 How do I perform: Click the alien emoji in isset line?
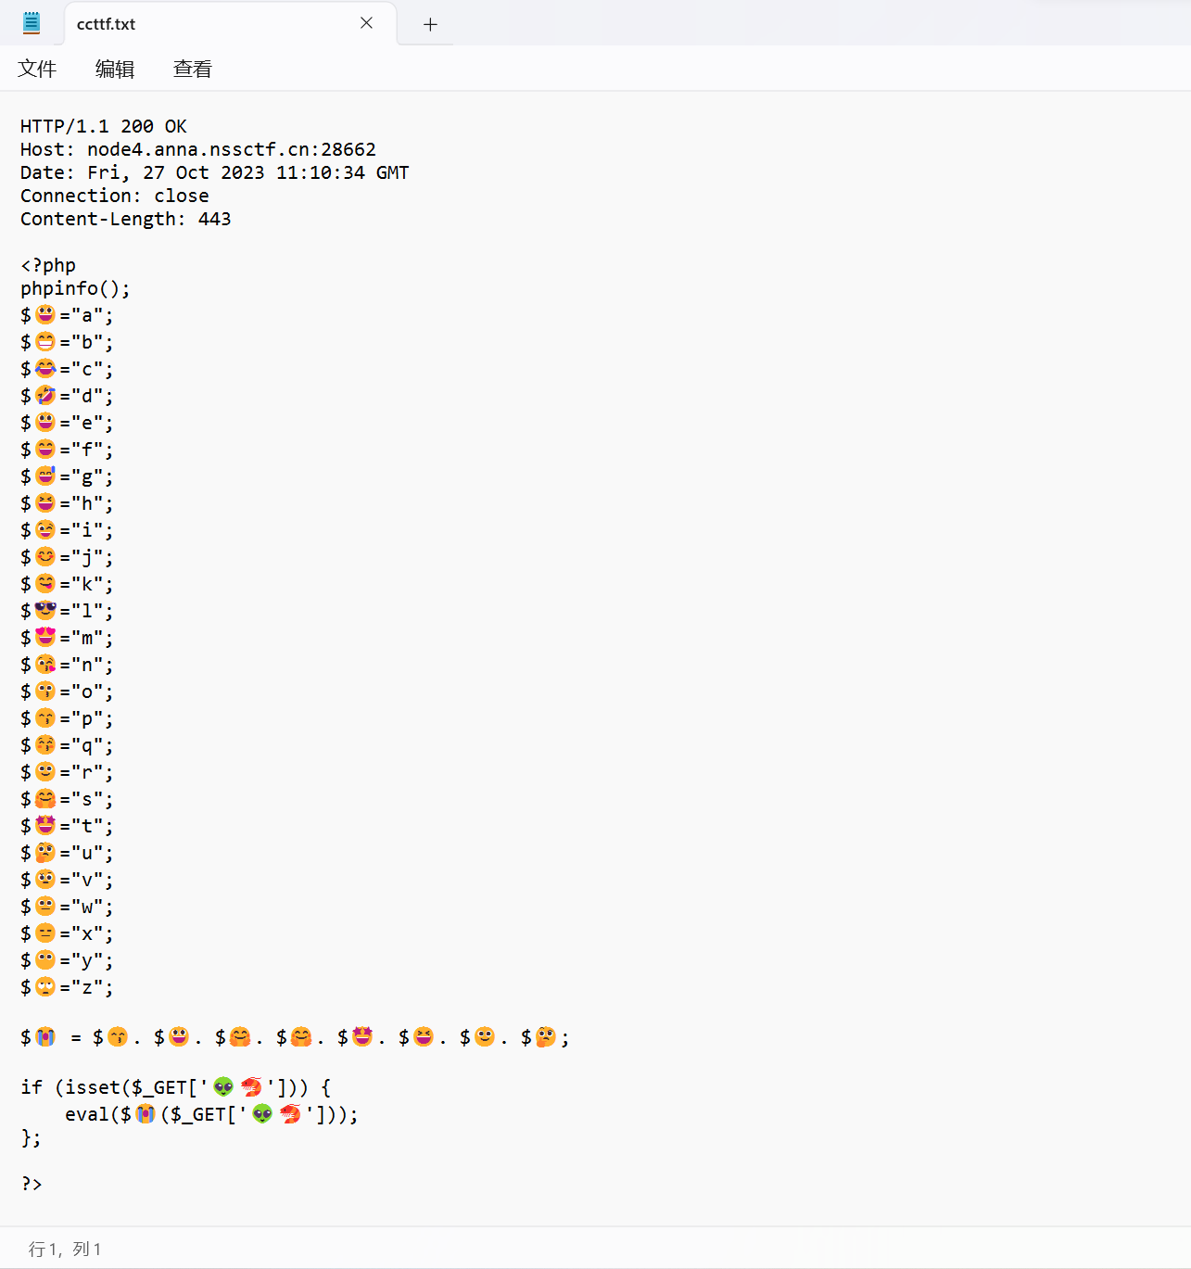(x=223, y=1086)
